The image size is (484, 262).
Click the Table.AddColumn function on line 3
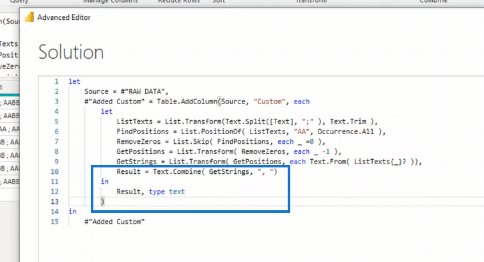tap(187, 102)
